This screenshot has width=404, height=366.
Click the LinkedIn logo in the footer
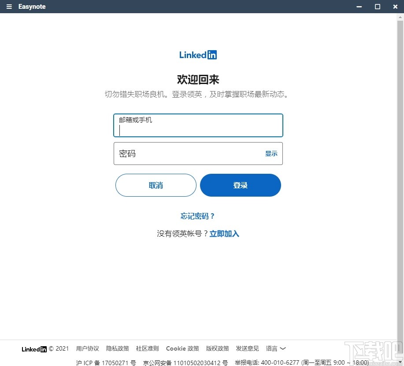pos(33,349)
